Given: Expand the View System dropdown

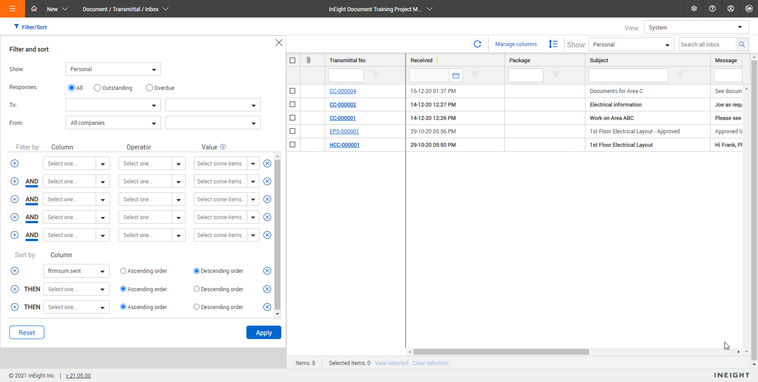Looking at the screenshot, I should (x=696, y=27).
